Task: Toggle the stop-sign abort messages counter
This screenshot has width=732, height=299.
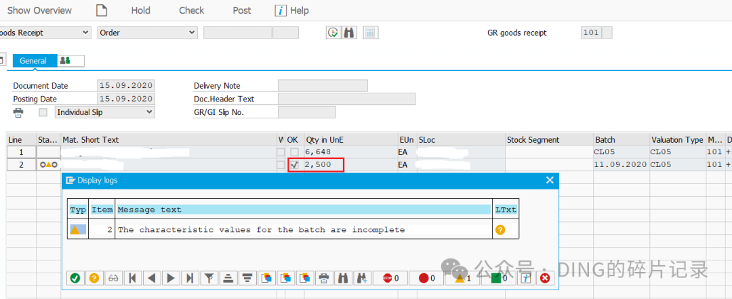Action: [390, 278]
